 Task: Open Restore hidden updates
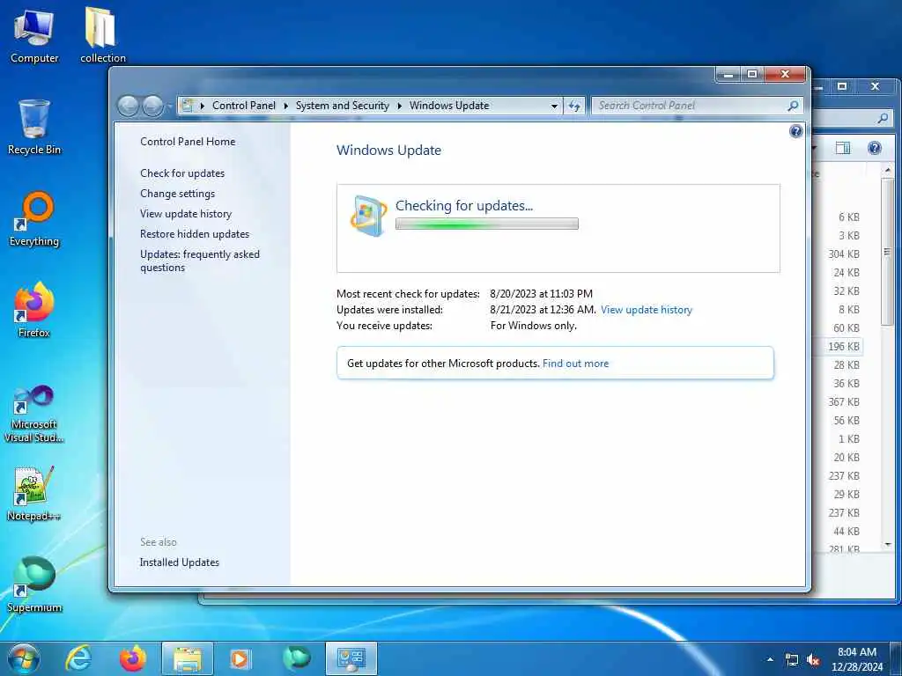point(195,234)
